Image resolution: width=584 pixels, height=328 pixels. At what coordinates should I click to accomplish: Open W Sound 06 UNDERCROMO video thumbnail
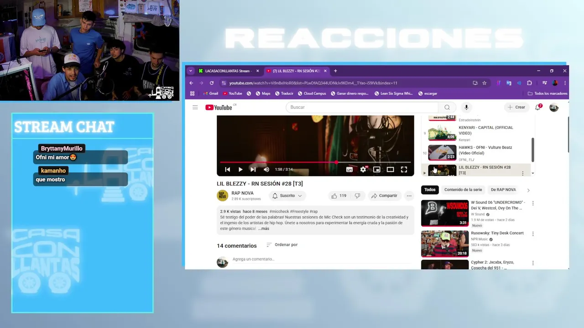tap(444, 213)
